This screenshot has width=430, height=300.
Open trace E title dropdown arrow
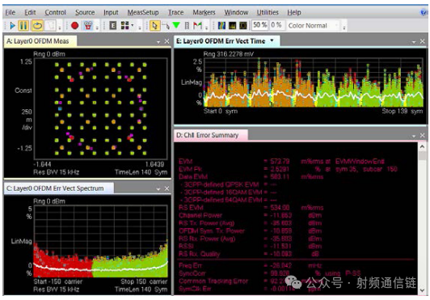click(x=272, y=40)
